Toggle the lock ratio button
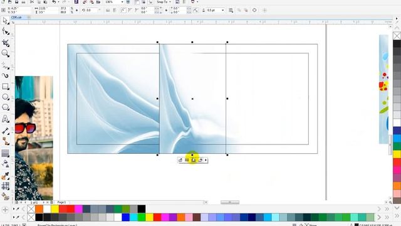The width and height of the screenshot is (401, 226). point(76,10)
